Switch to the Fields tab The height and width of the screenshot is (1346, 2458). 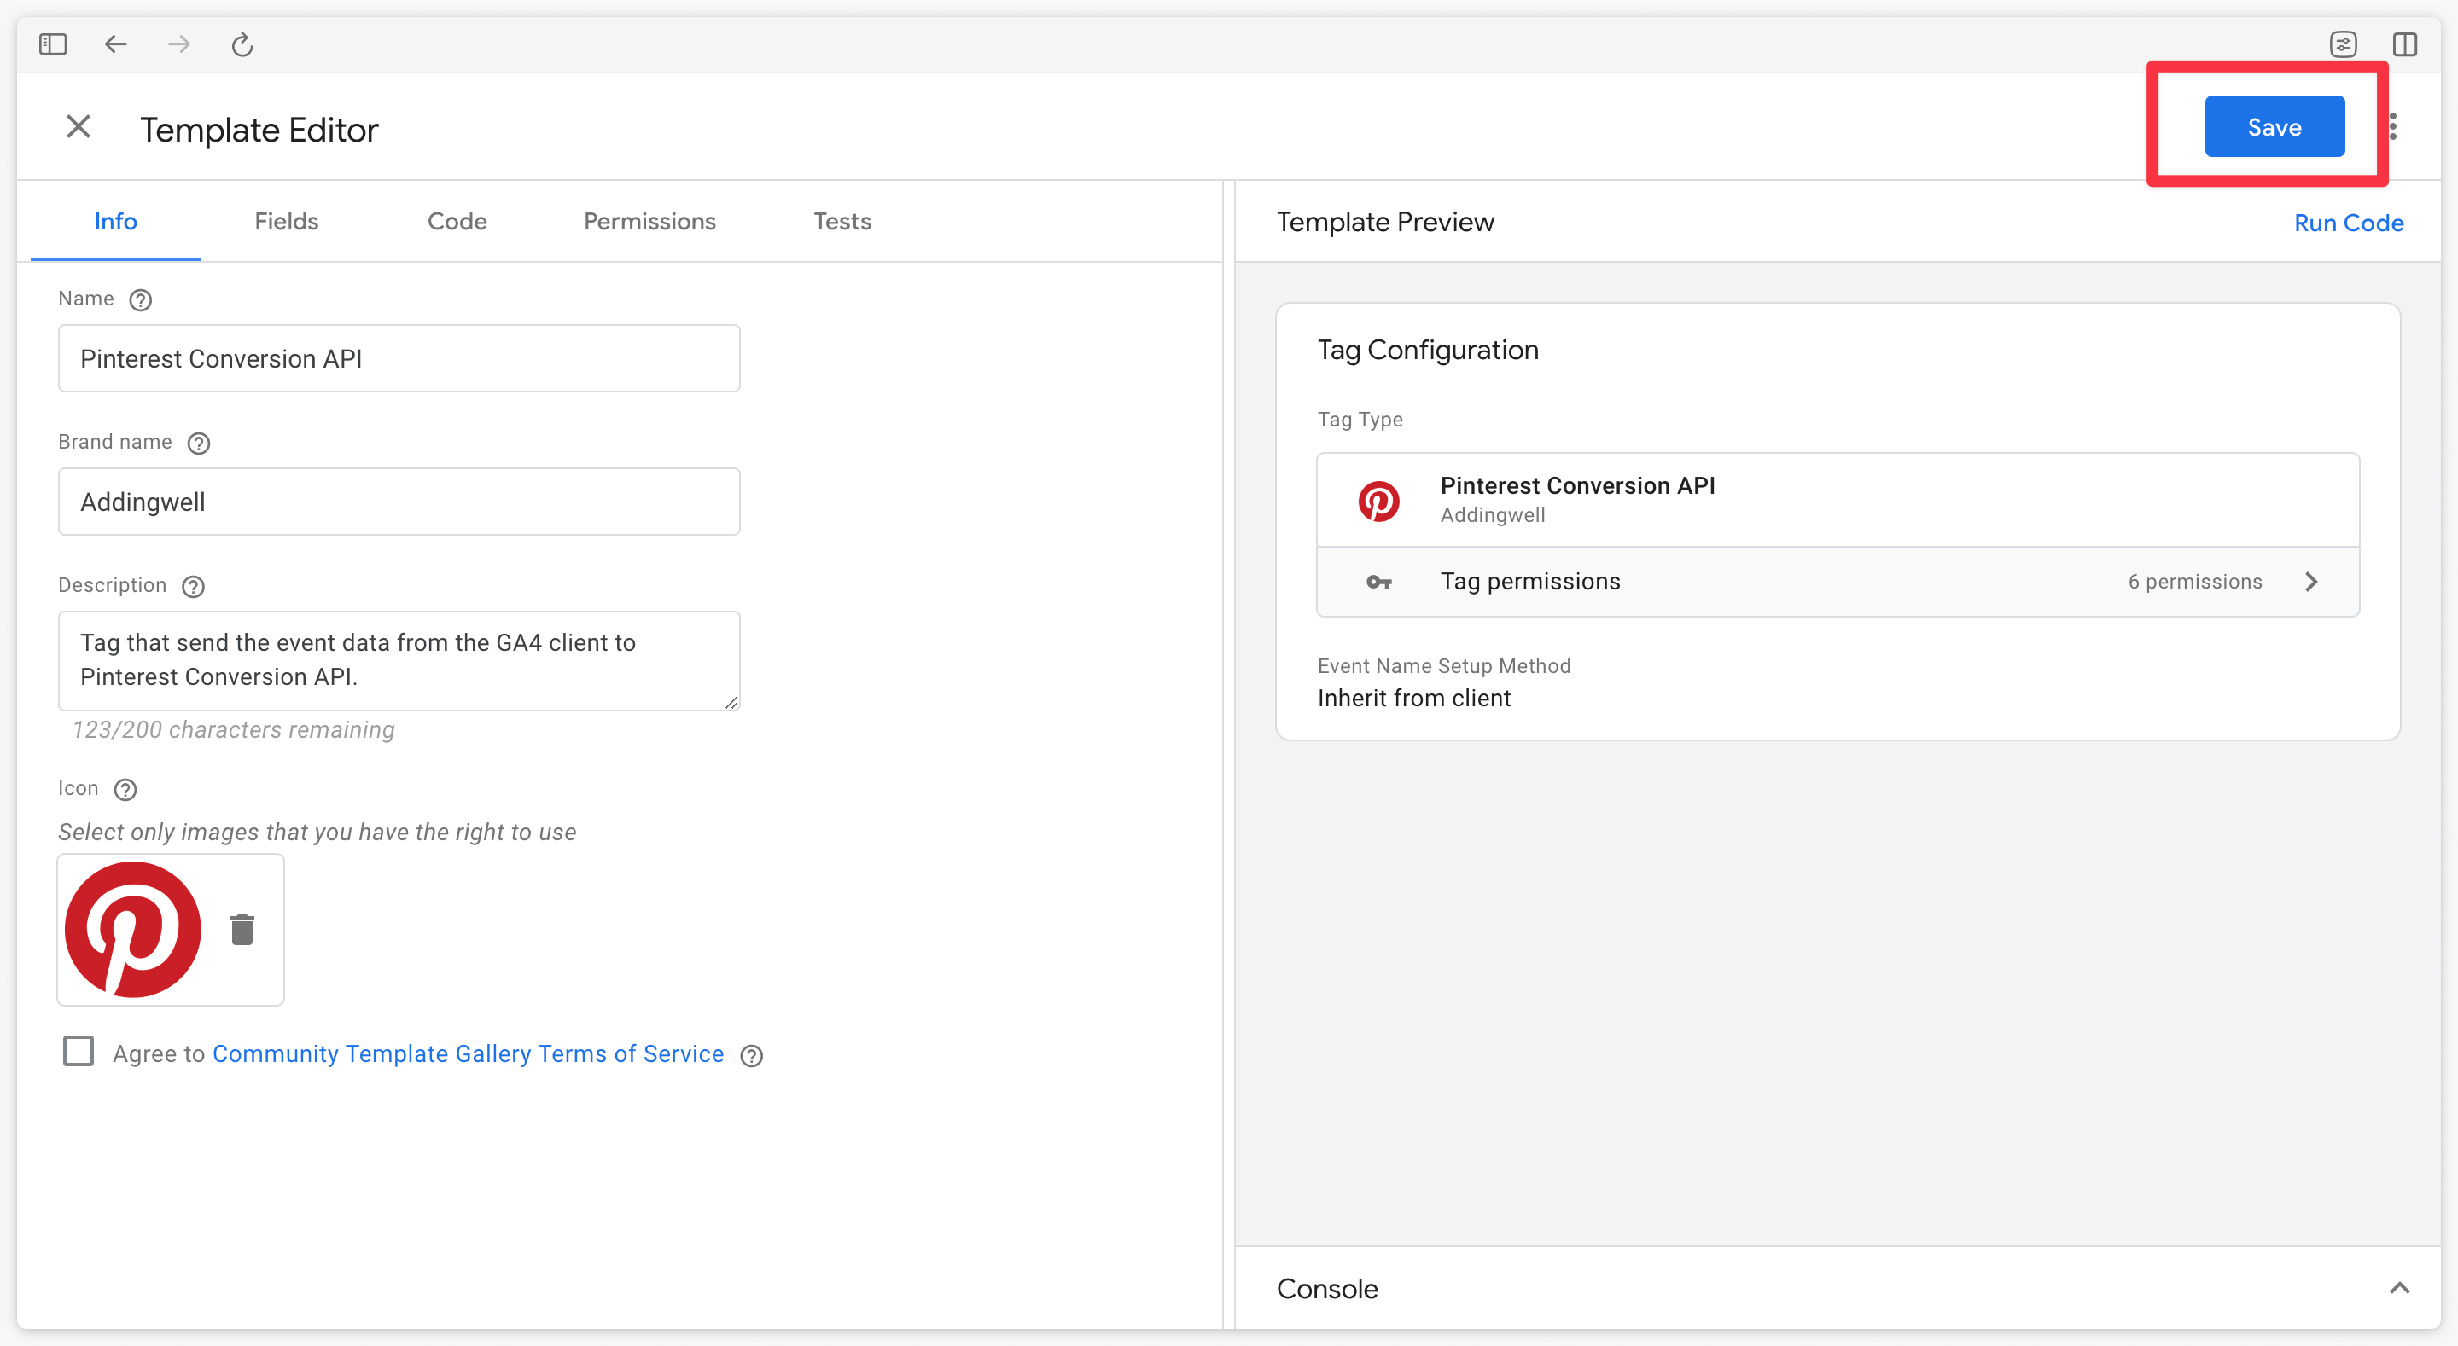[285, 220]
